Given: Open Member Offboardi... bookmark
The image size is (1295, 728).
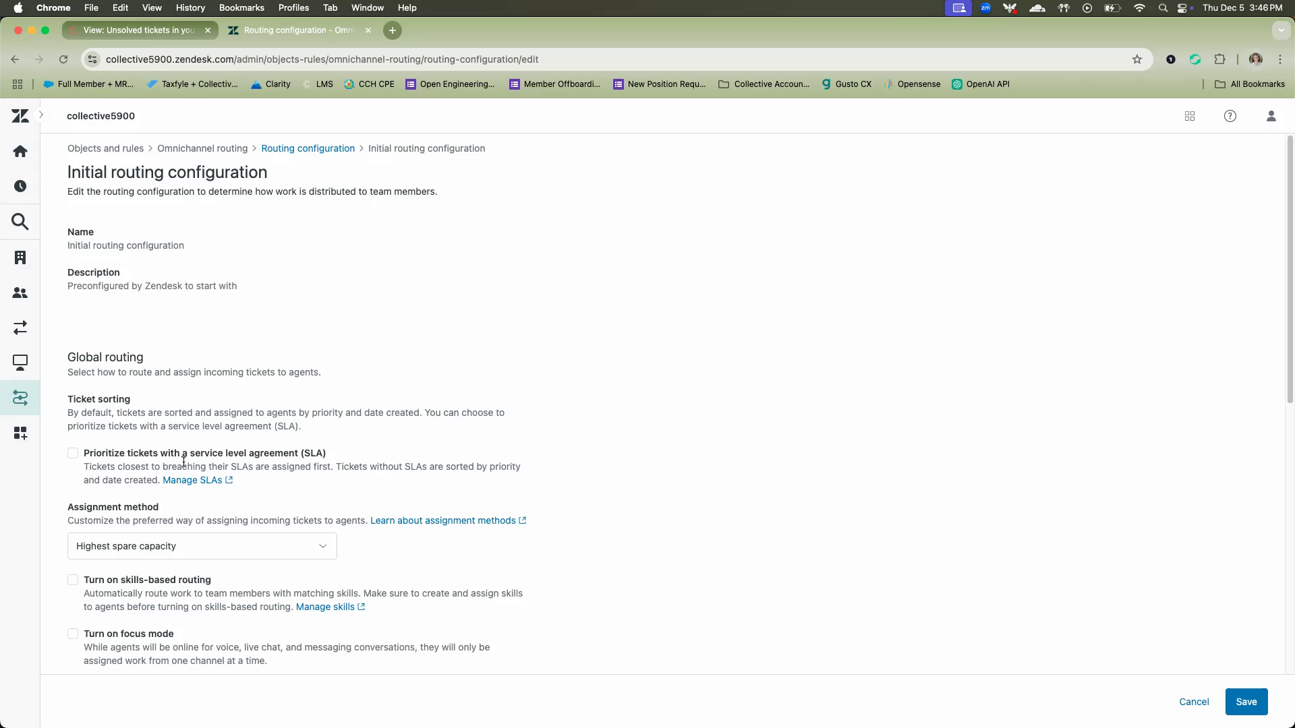Looking at the screenshot, I should [554, 84].
